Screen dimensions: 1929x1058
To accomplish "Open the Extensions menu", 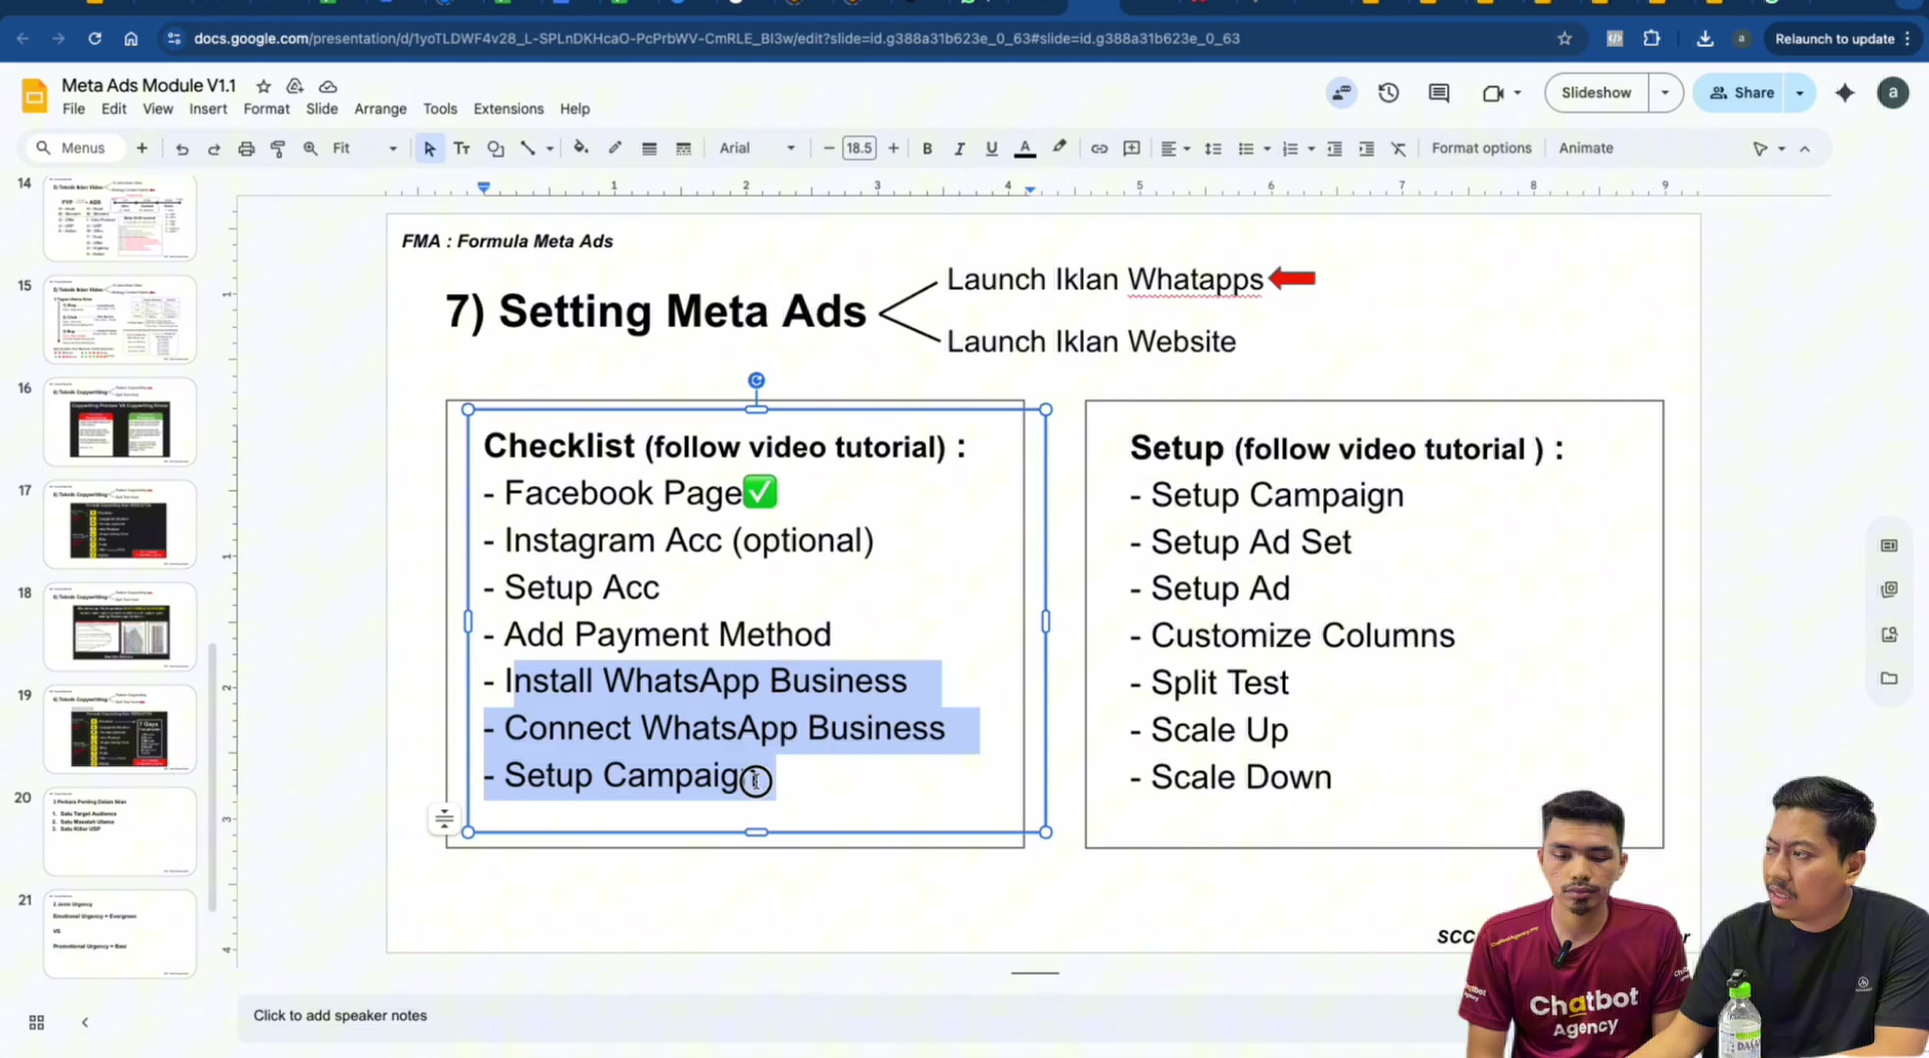I will pos(508,109).
